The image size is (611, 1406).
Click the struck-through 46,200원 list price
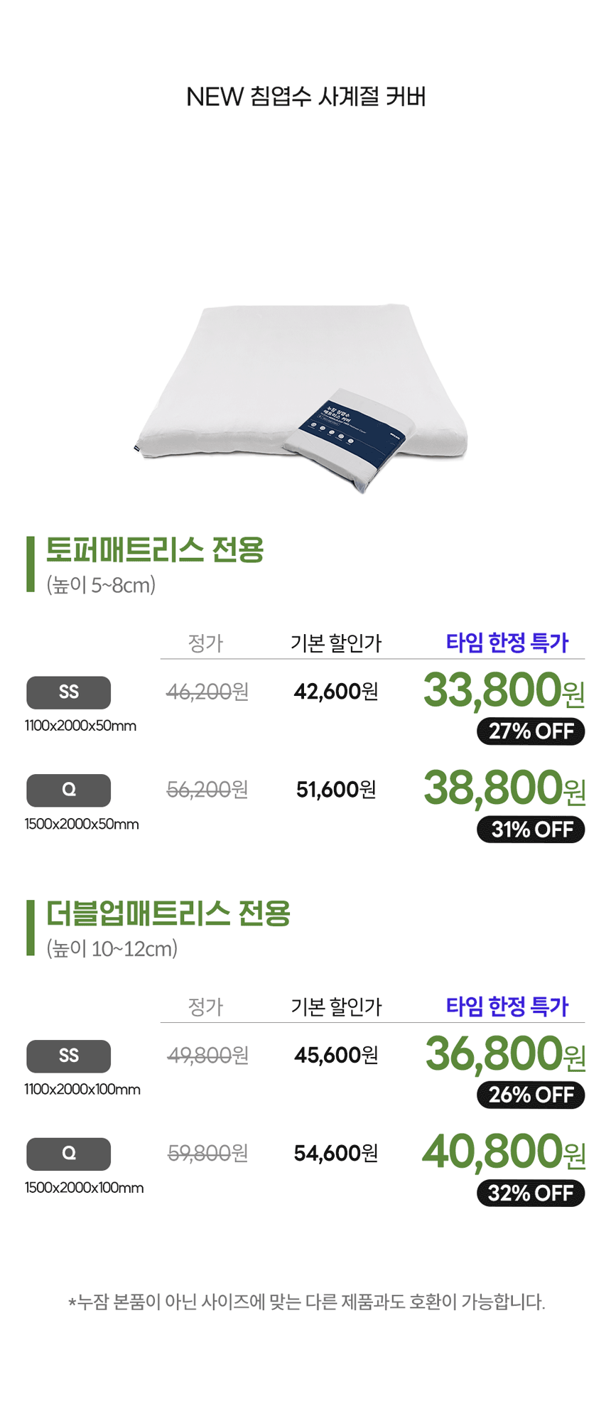click(207, 692)
